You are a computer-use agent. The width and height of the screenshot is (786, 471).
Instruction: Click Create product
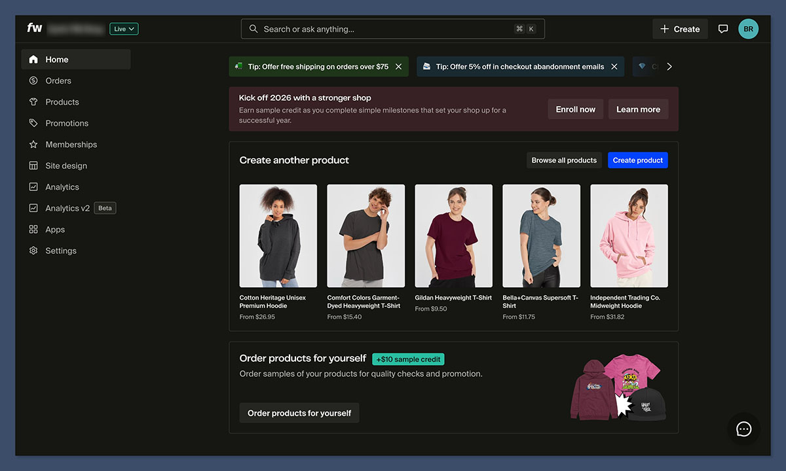637,160
